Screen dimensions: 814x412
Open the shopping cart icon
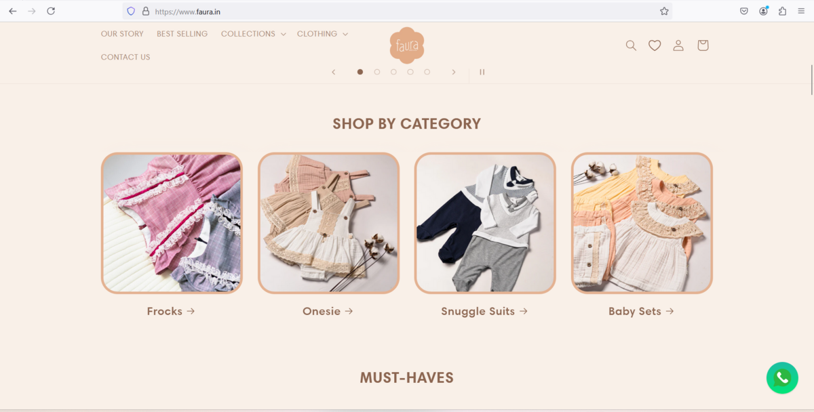[703, 45]
